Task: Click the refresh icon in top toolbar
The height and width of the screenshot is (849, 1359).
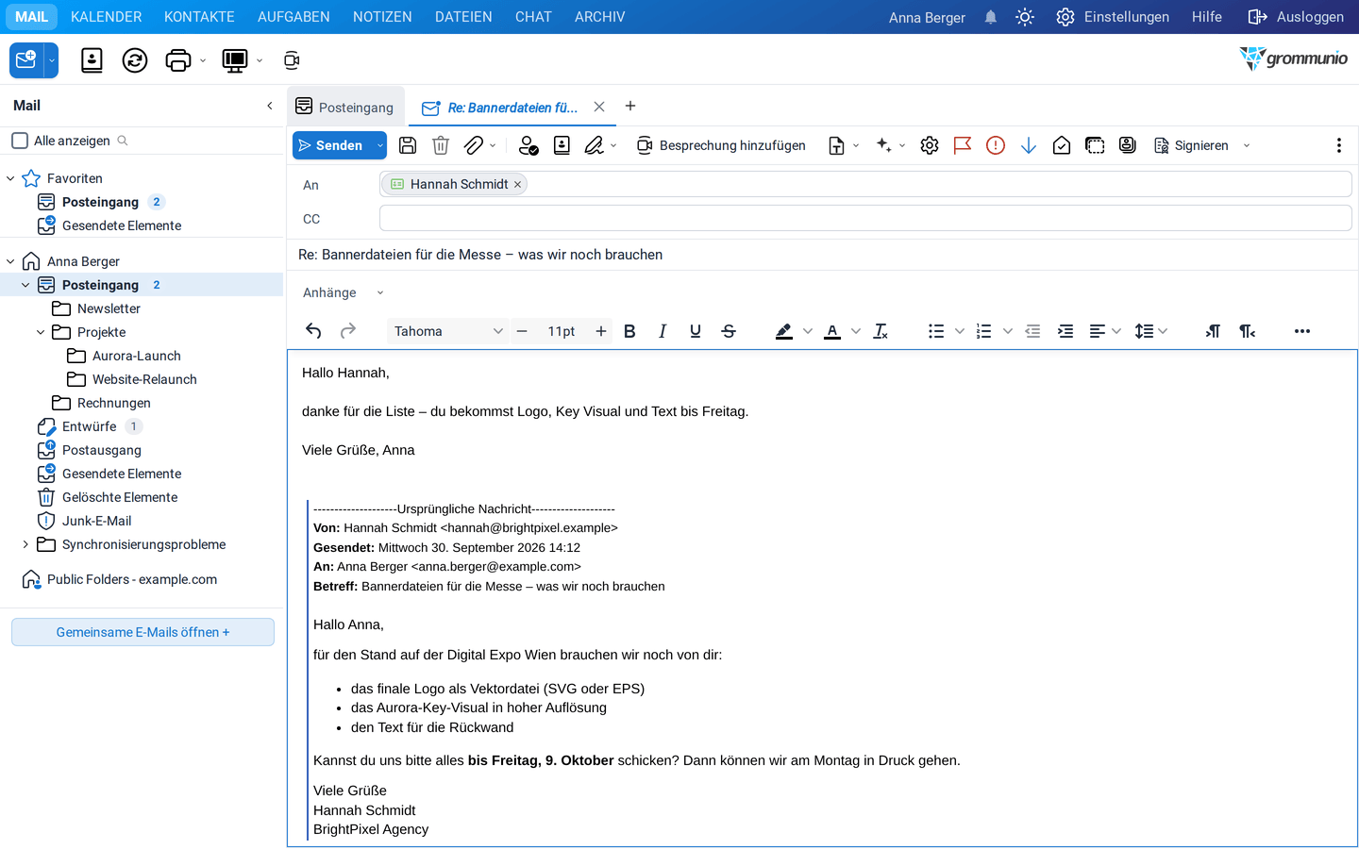Action: click(135, 60)
